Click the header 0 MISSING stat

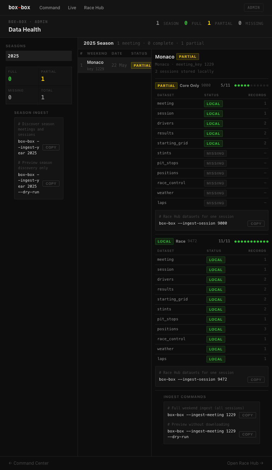[x=251, y=23]
